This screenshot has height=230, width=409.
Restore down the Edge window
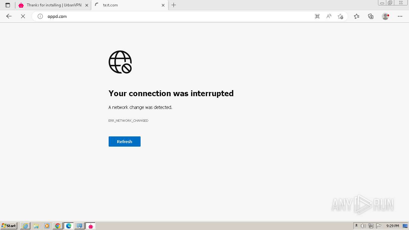point(390,3)
